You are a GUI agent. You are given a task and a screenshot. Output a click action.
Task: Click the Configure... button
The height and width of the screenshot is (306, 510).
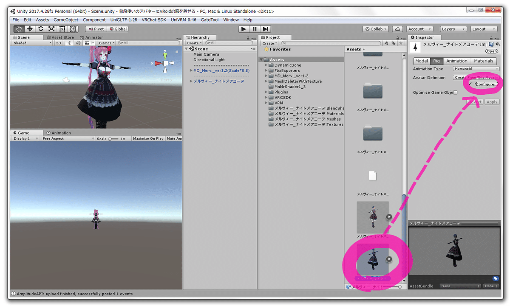click(x=486, y=84)
